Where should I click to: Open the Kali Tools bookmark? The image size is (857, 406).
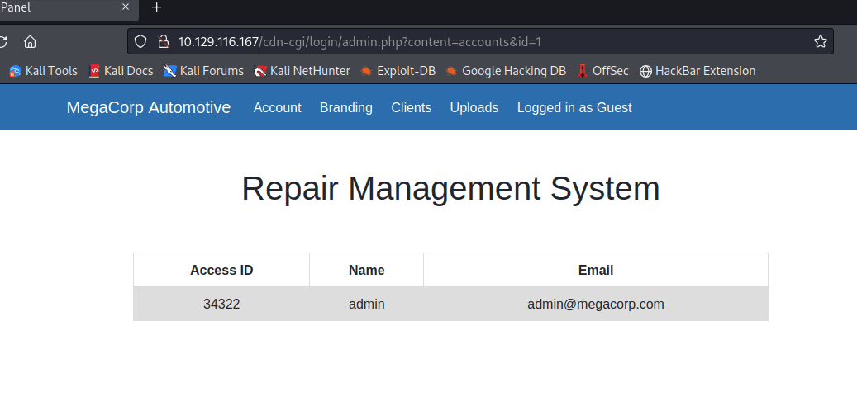coord(43,71)
